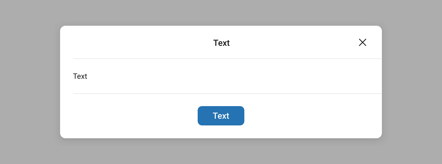Close the dialog with the X icon

point(362,42)
